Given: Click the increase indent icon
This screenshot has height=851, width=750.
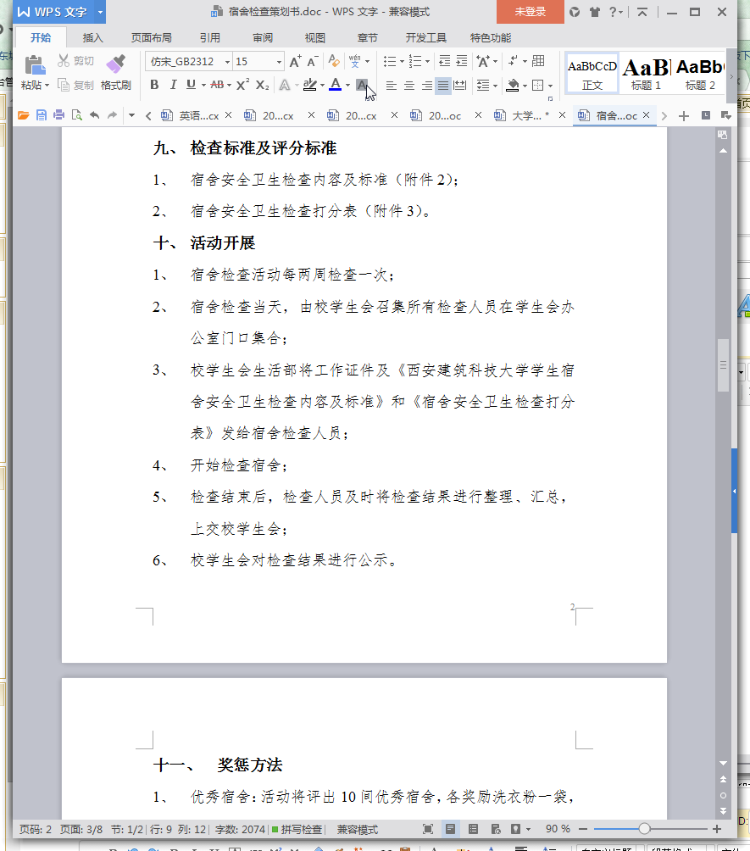Looking at the screenshot, I should click(461, 61).
